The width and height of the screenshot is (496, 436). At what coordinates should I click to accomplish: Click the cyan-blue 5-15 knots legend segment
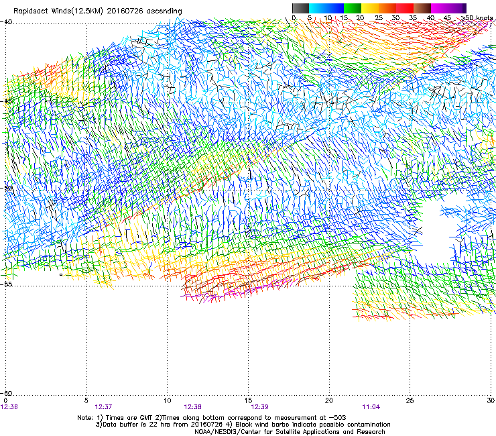(x=326, y=8)
